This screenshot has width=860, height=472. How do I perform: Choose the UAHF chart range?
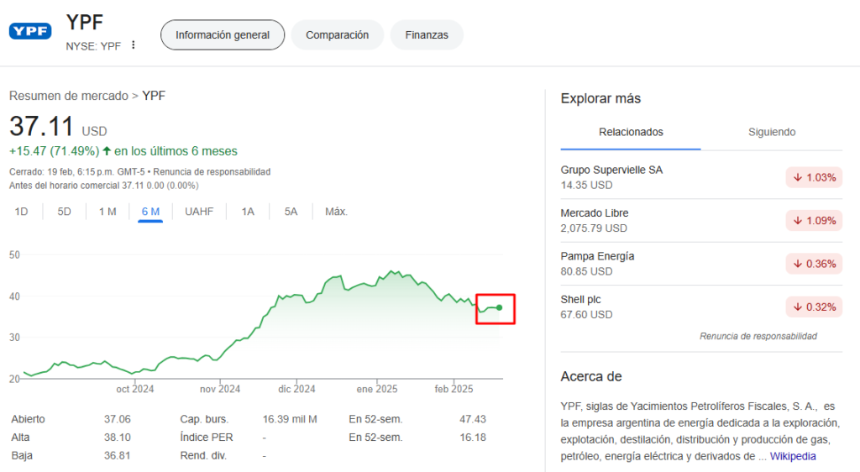pyautogui.click(x=199, y=212)
